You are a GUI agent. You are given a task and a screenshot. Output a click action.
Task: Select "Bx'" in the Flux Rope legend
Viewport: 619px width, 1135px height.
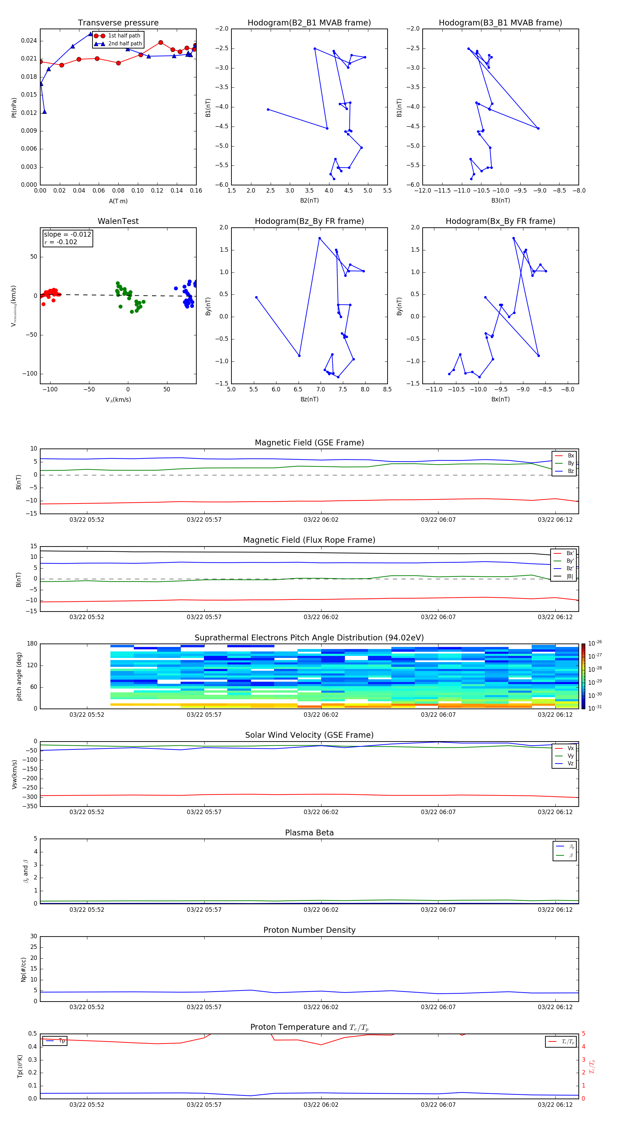564,553
